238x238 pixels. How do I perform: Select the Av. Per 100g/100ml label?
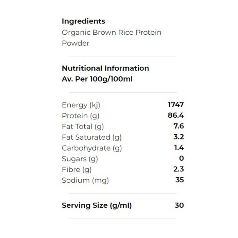[x=97, y=79]
